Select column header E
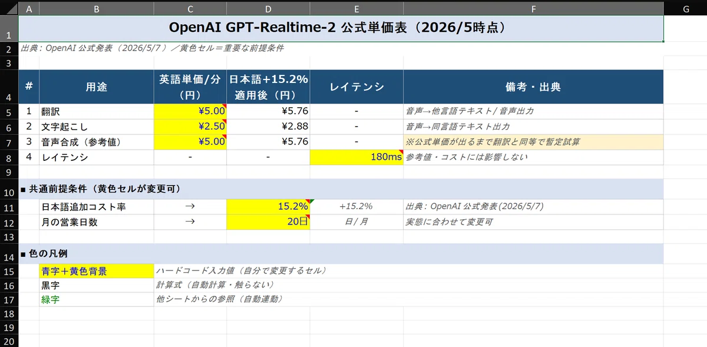 tap(356, 8)
